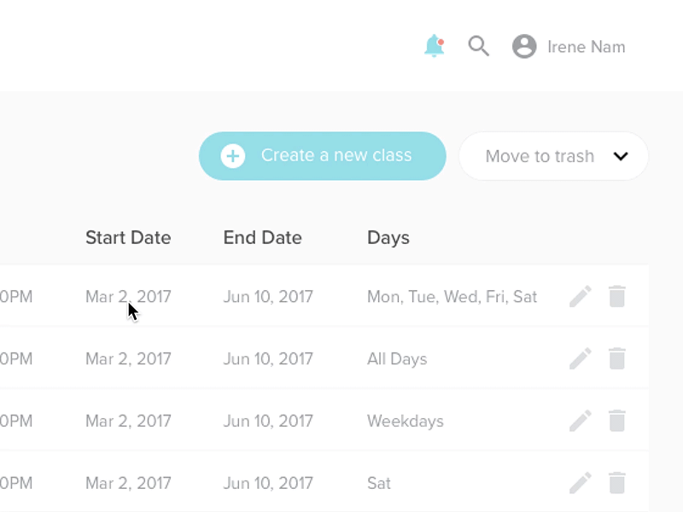Image resolution: width=683 pixels, height=512 pixels.
Task: Edit the Sat class row
Action: 581,484
